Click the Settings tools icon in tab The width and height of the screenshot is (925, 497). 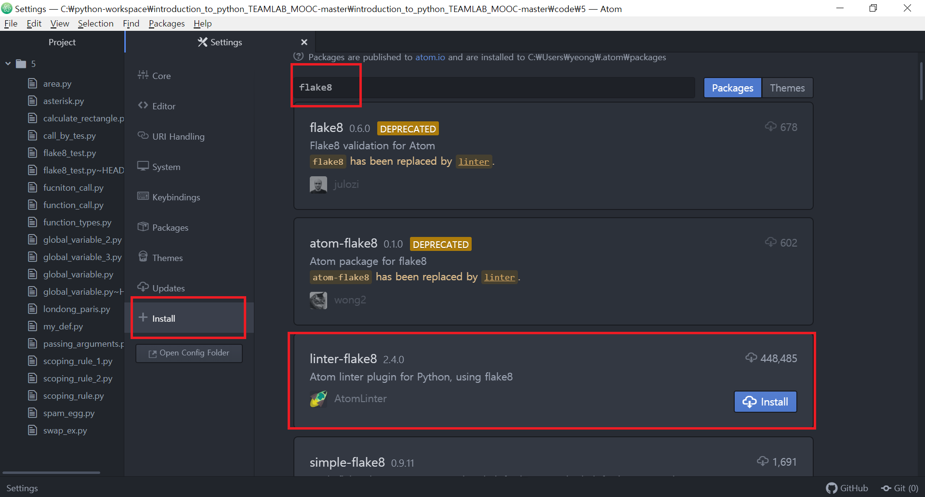202,42
